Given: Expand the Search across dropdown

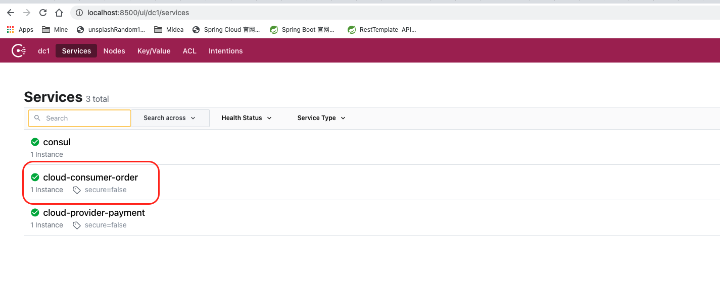Looking at the screenshot, I should tap(170, 118).
